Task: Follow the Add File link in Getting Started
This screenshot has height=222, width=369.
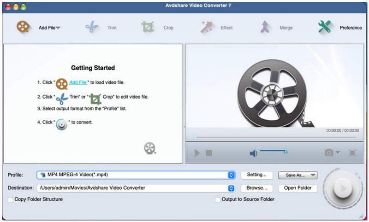Action: (x=78, y=82)
